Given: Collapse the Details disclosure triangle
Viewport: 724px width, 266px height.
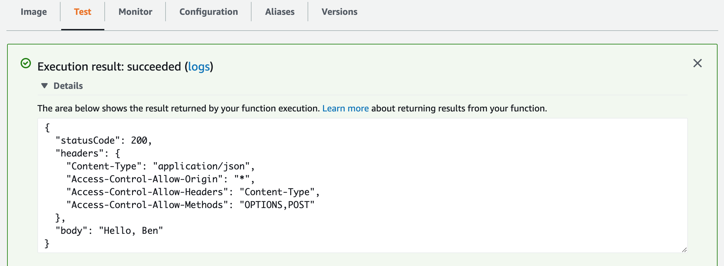Looking at the screenshot, I should pos(44,86).
